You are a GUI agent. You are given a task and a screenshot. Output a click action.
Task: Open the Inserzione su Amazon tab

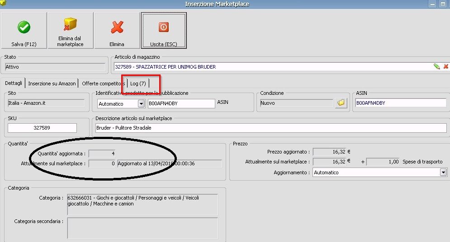52,84
